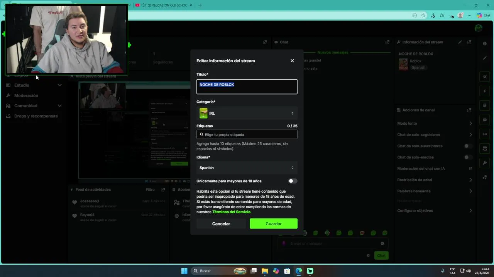Open the browser profile avatar
Viewport: 494px width, 277px height.
pos(460,15)
